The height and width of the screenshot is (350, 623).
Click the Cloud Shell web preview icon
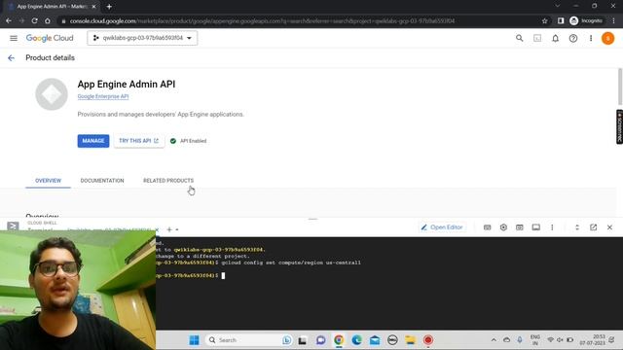point(519,227)
